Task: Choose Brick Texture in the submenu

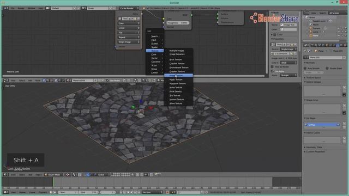Action: 178,59
